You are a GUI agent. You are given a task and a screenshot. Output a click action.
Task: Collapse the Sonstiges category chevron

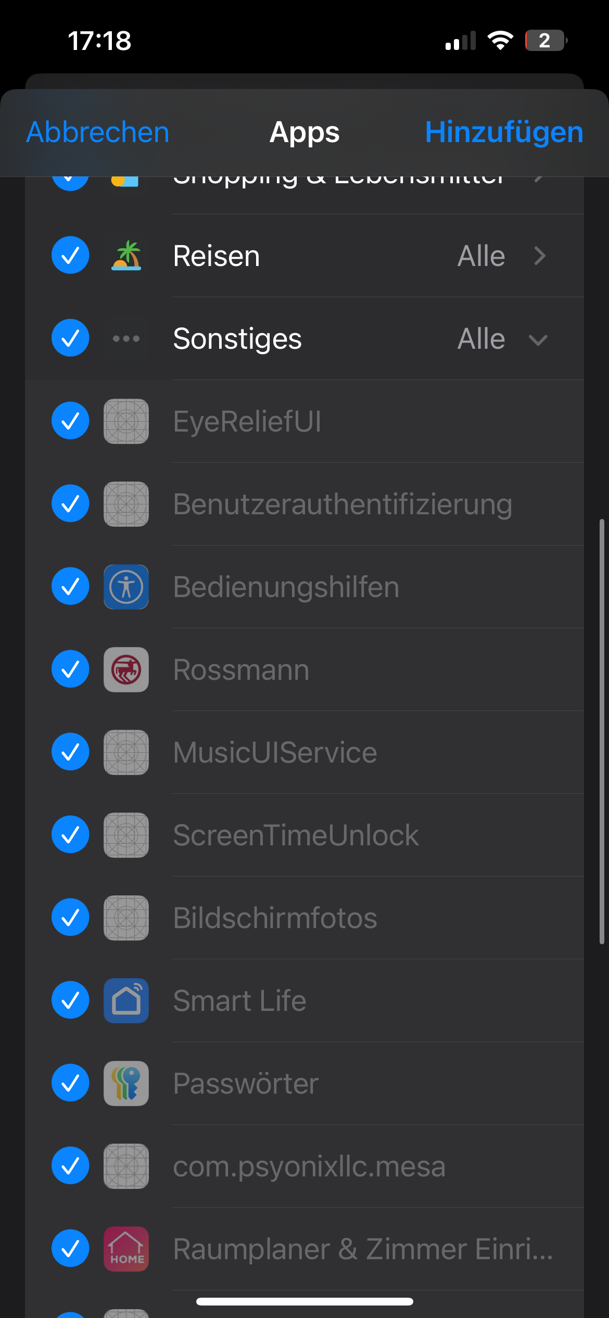538,340
